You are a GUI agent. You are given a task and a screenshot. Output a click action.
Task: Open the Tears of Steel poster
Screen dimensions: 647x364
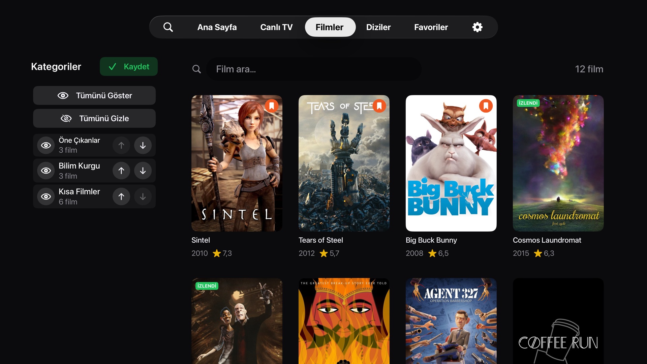(344, 163)
